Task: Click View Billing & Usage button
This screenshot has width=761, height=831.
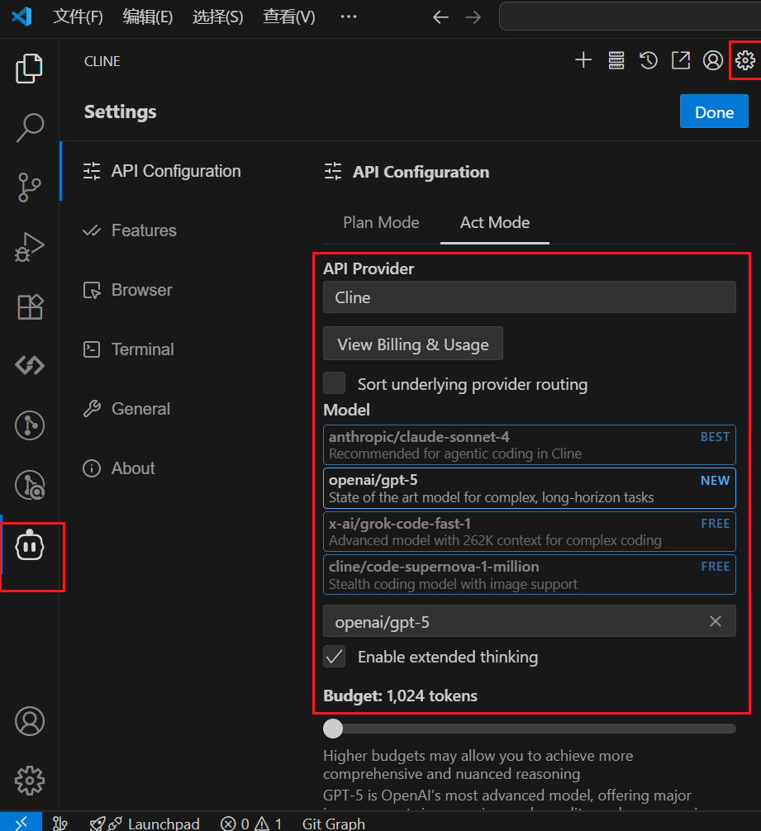Action: [413, 344]
